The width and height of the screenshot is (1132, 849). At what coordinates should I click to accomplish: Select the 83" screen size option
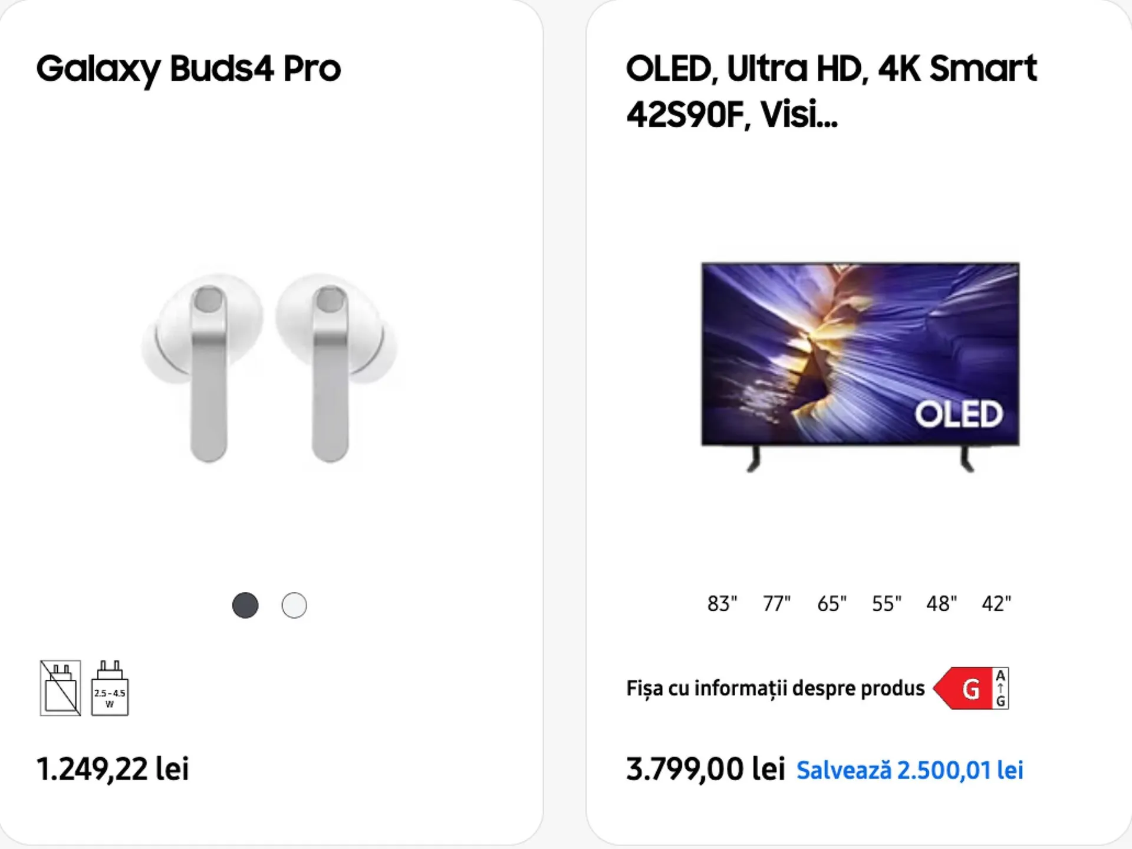pyautogui.click(x=722, y=604)
